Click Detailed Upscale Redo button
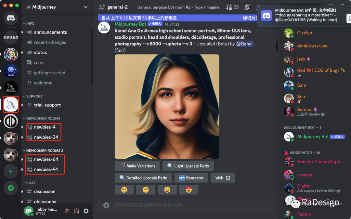Screen dimensions: 351x219 coord(143,178)
